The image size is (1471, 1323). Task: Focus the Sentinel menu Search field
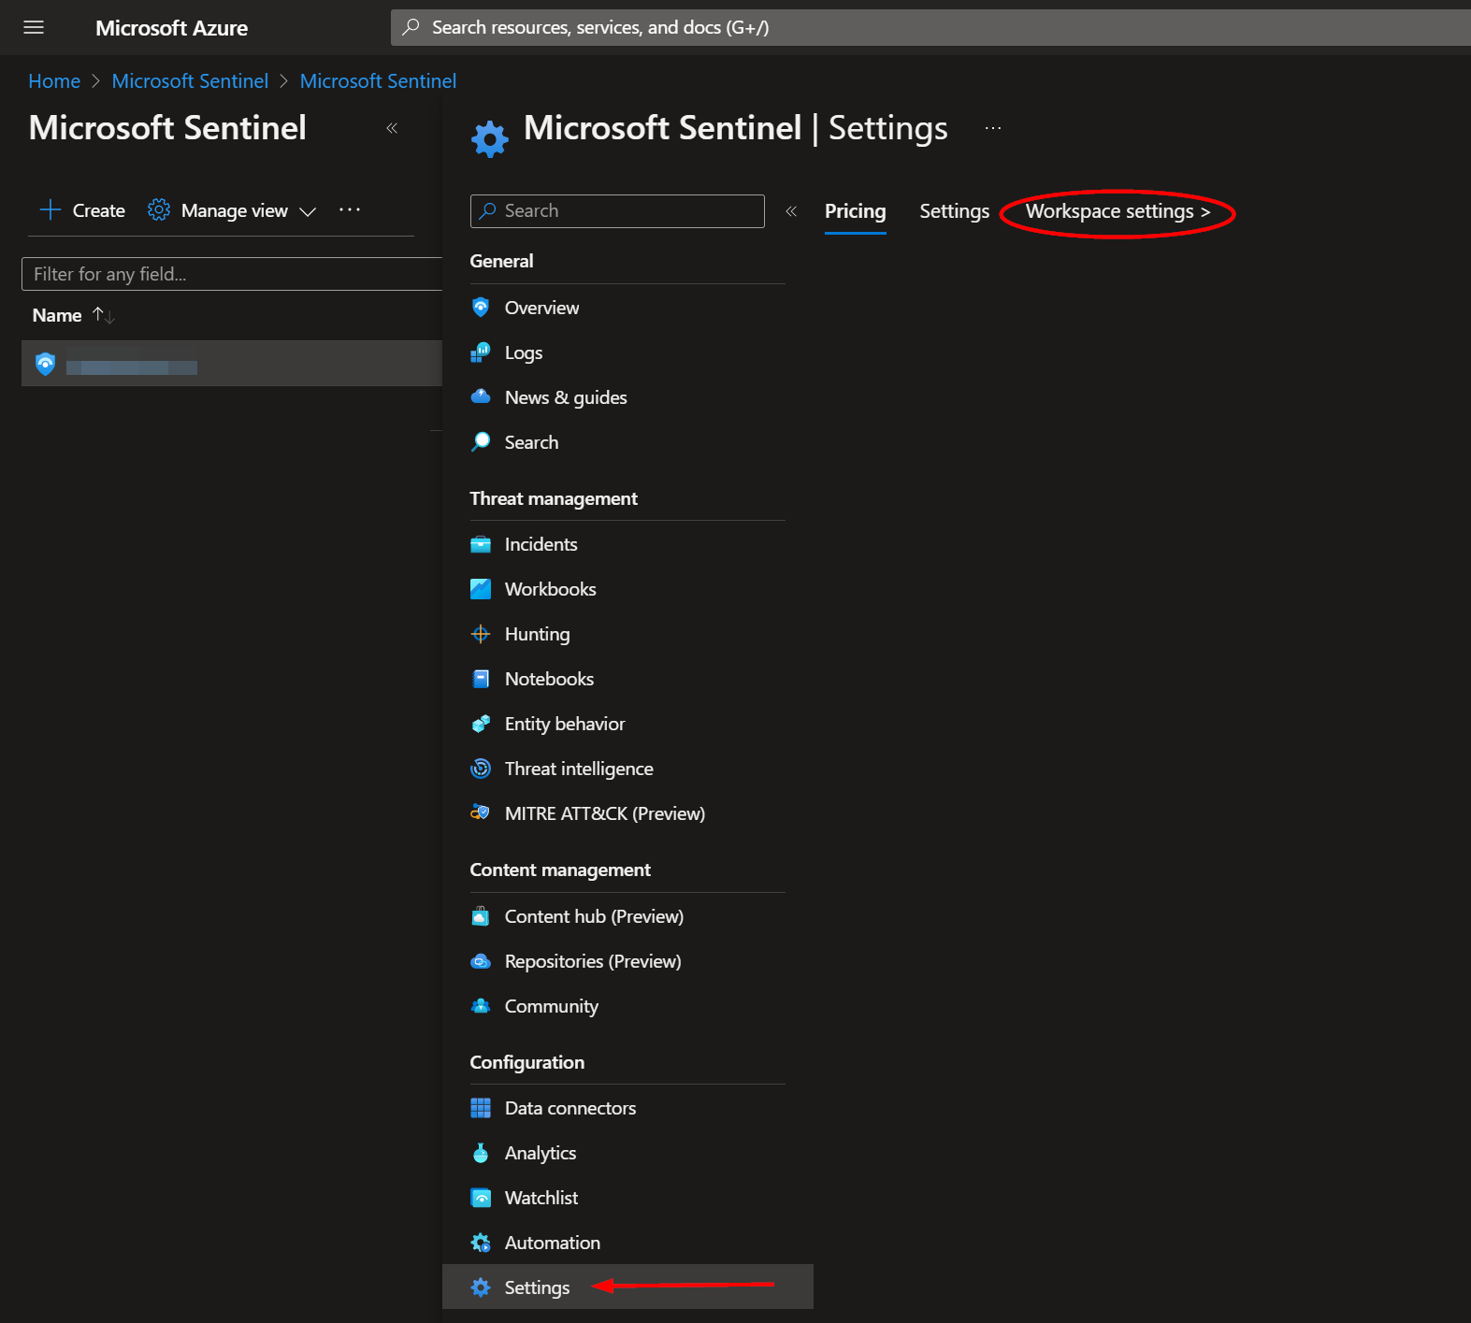617,211
